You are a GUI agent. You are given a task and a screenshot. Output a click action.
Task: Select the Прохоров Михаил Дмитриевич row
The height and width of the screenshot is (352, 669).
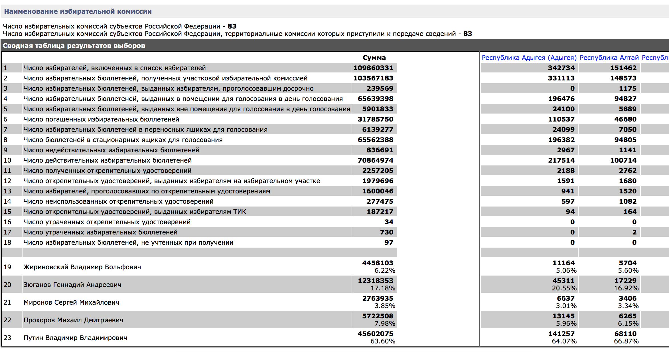(x=73, y=320)
